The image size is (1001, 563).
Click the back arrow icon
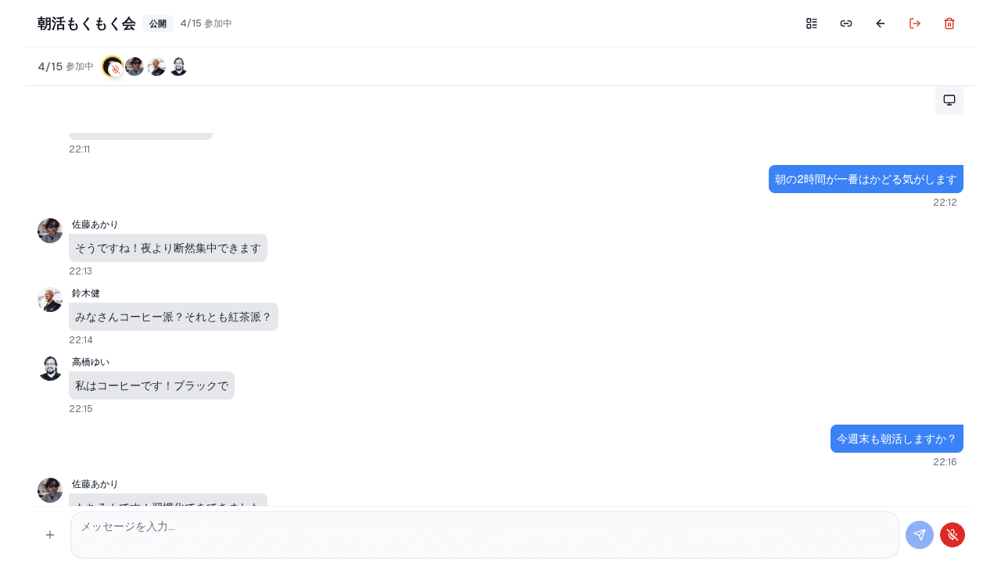(881, 23)
